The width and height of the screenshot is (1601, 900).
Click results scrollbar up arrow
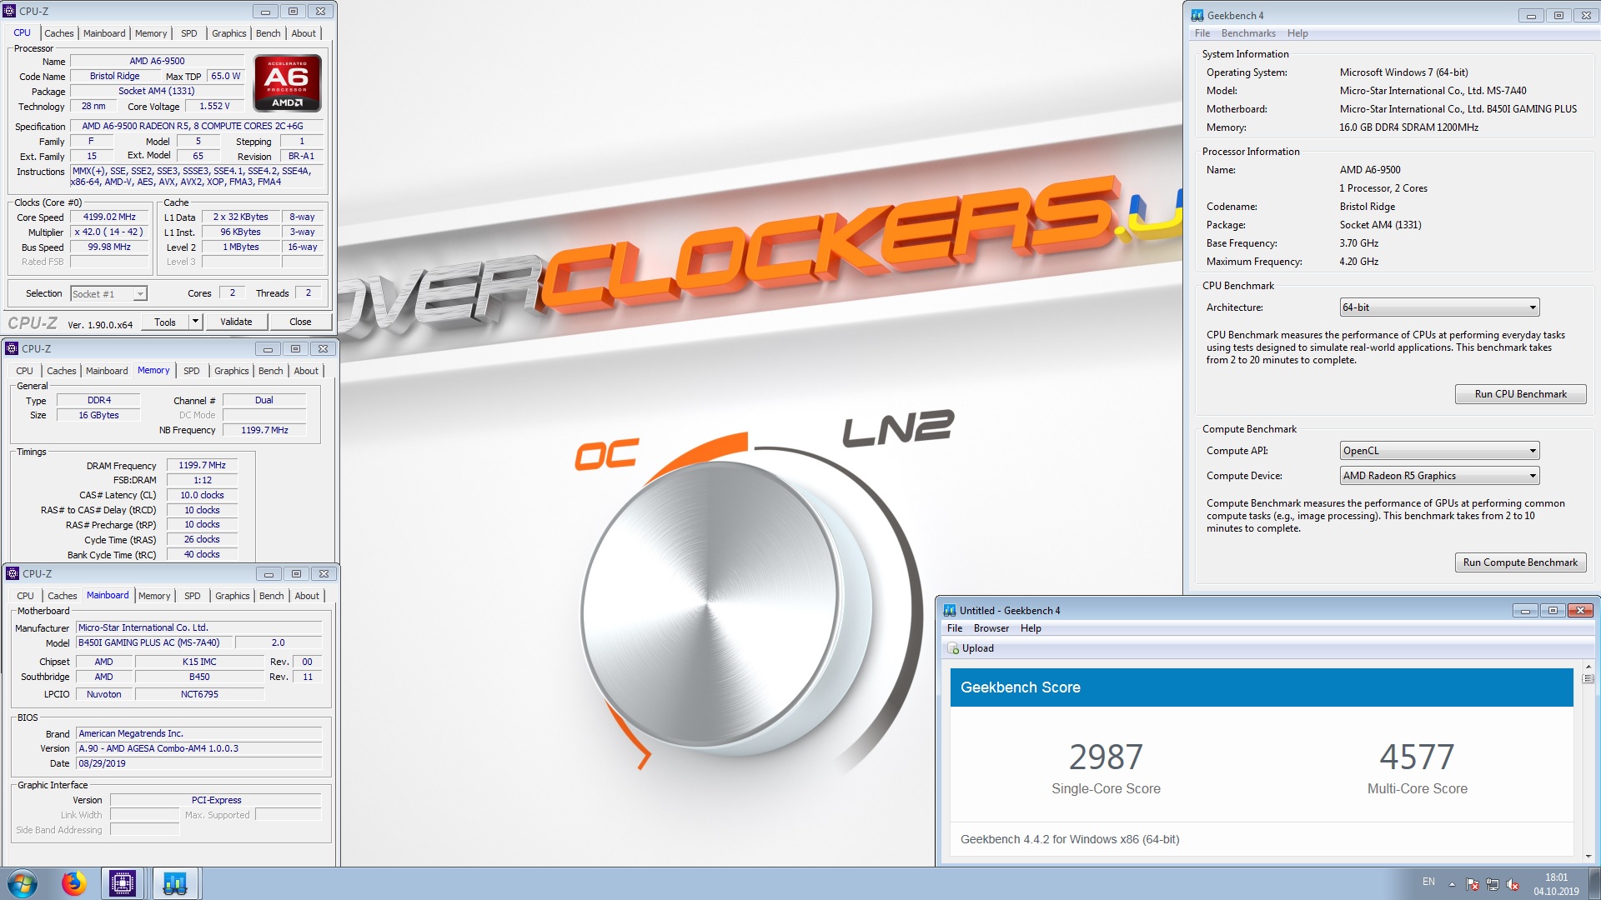click(1588, 667)
